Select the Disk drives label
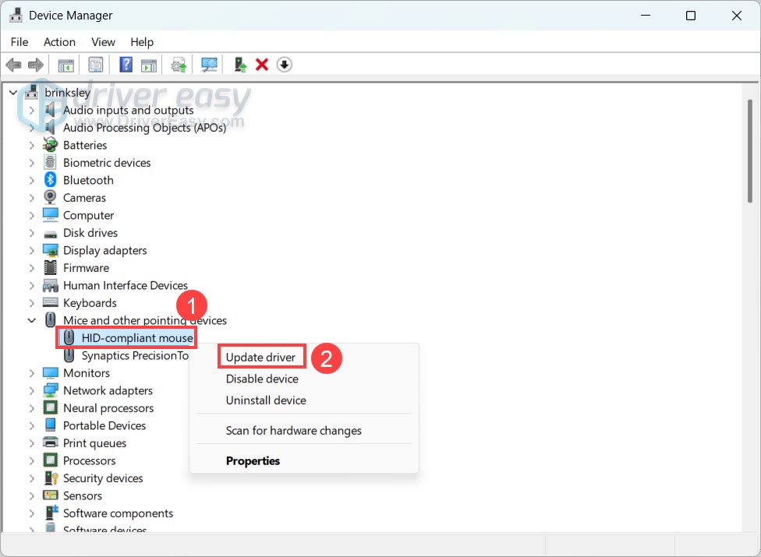The image size is (761, 557). click(x=90, y=233)
